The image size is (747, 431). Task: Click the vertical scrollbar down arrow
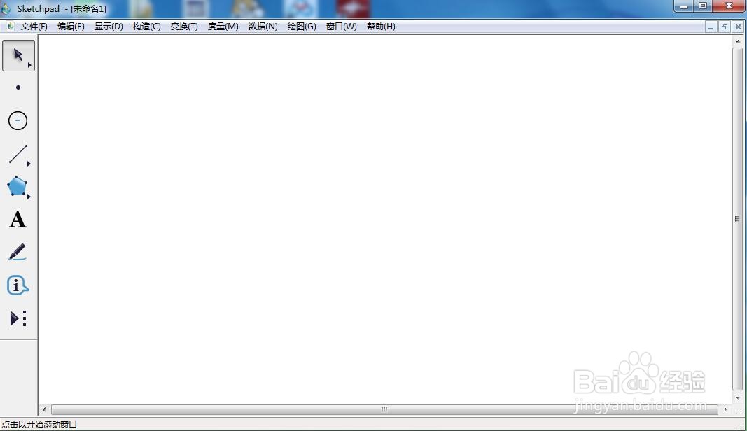738,397
